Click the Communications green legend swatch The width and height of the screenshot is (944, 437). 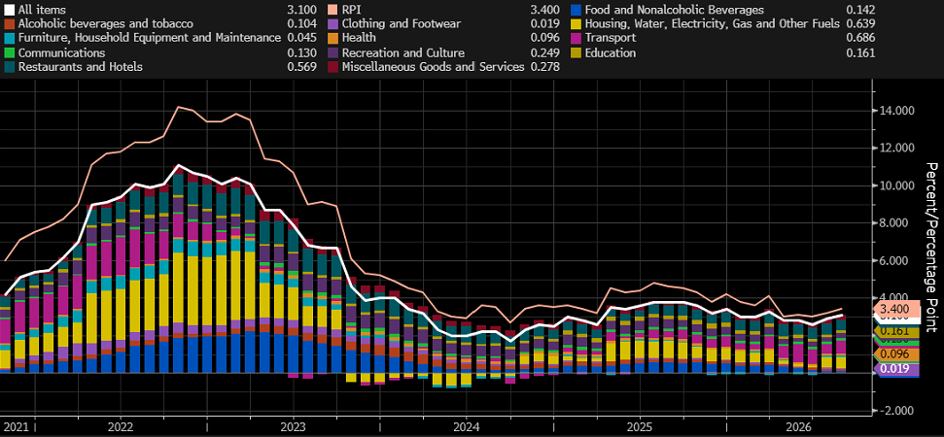pyautogui.click(x=9, y=52)
